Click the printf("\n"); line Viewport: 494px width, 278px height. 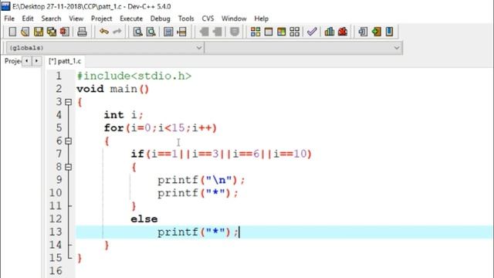pyautogui.click(x=201, y=180)
